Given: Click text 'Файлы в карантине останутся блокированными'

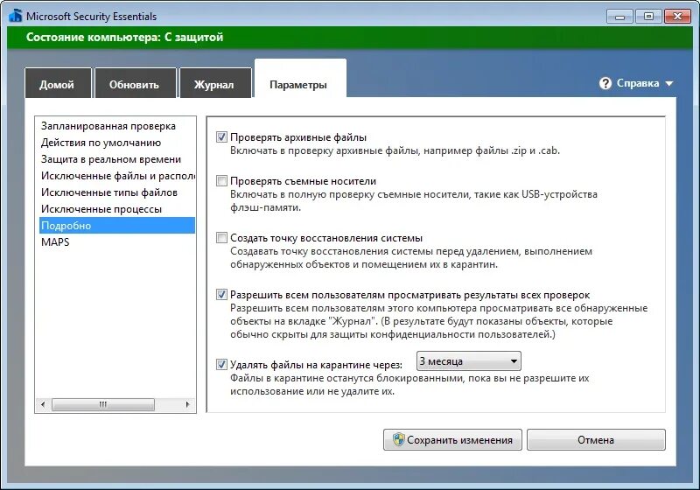Looking at the screenshot, I should tap(409, 385).
